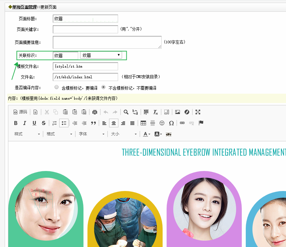
Task: Click the 页面标题 input field
Action: [x=85, y=19]
